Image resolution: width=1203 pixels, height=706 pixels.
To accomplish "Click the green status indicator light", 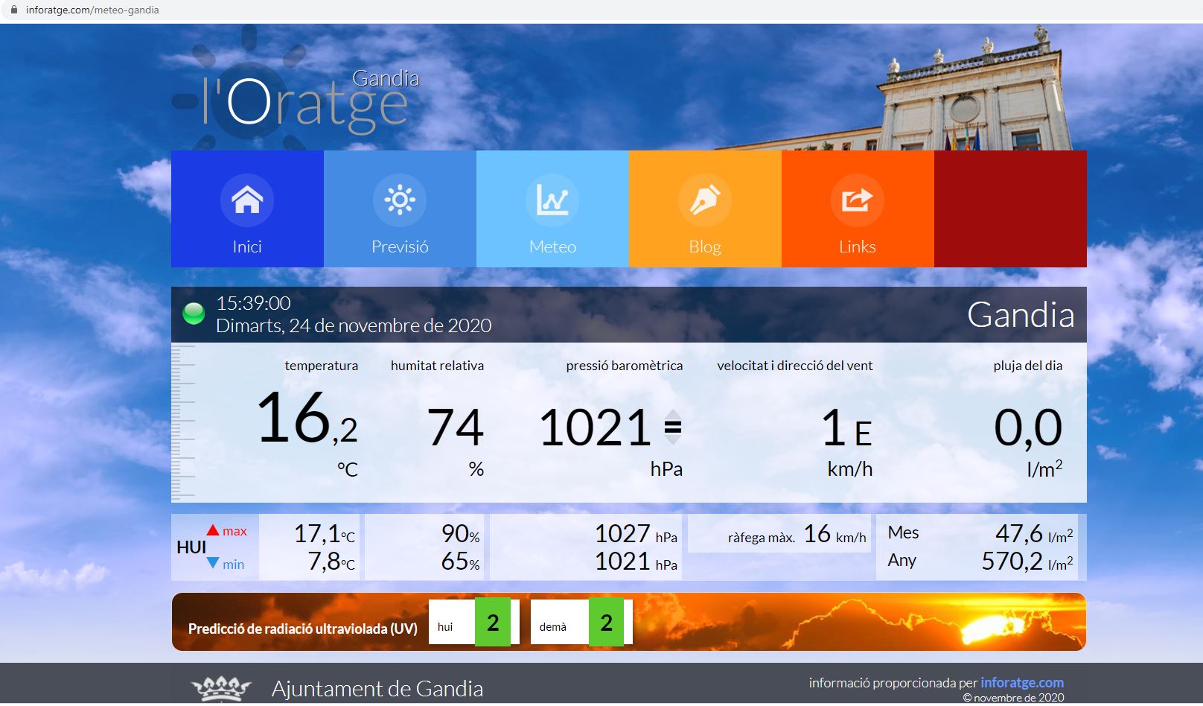I will pos(194,314).
